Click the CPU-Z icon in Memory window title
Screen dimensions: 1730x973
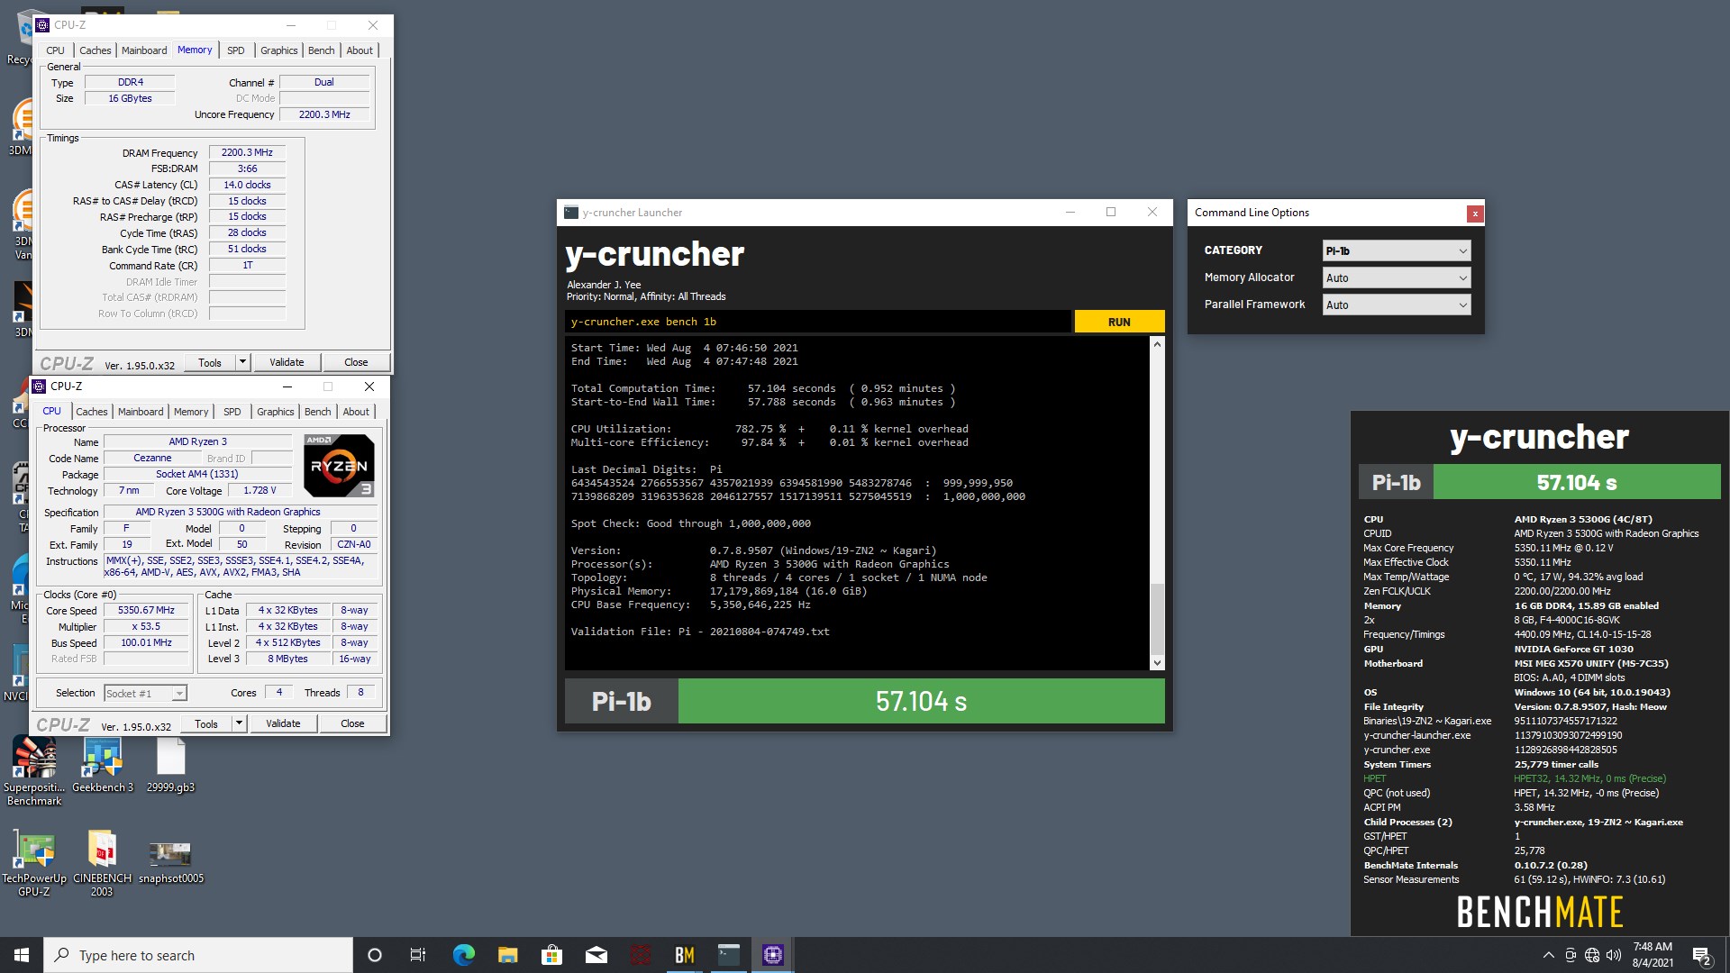pyautogui.click(x=42, y=25)
